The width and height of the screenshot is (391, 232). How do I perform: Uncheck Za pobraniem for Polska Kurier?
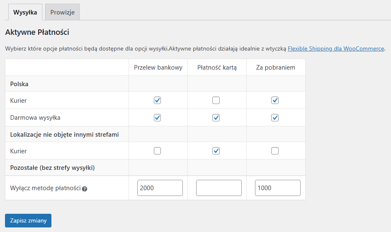(x=275, y=100)
